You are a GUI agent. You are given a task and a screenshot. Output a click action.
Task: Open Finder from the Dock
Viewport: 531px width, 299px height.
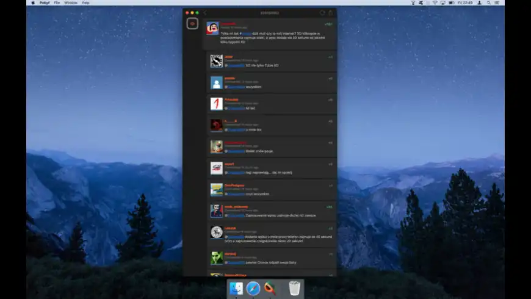pyautogui.click(x=236, y=288)
